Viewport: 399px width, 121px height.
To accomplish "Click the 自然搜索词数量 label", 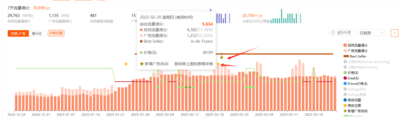I will (x=101, y=21).
